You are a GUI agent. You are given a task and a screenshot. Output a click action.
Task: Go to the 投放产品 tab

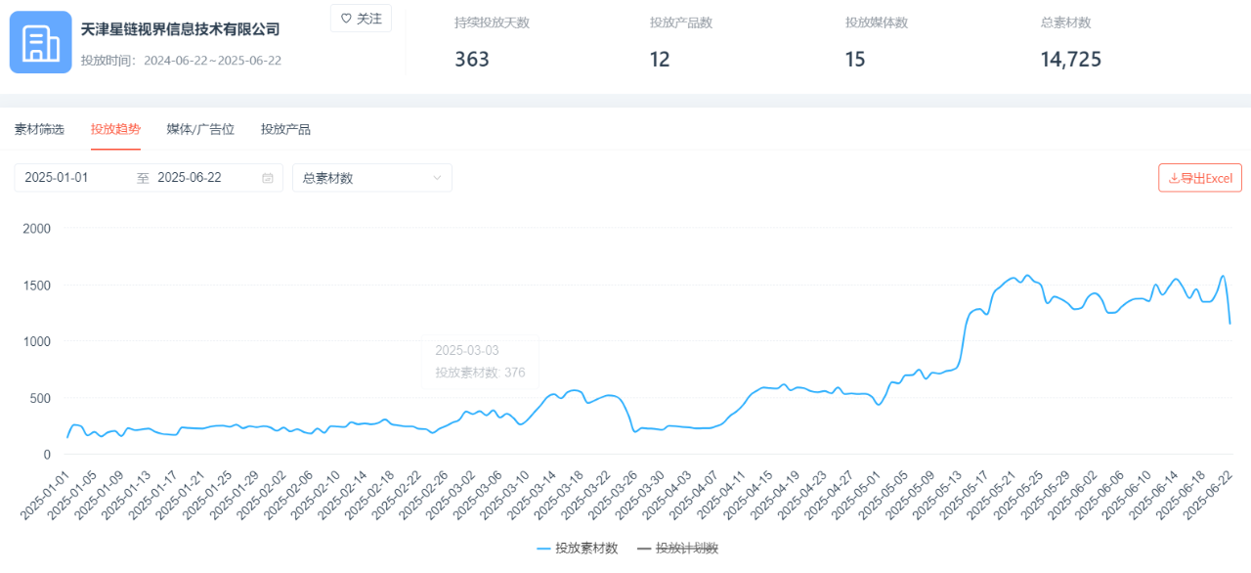[x=285, y=129]
